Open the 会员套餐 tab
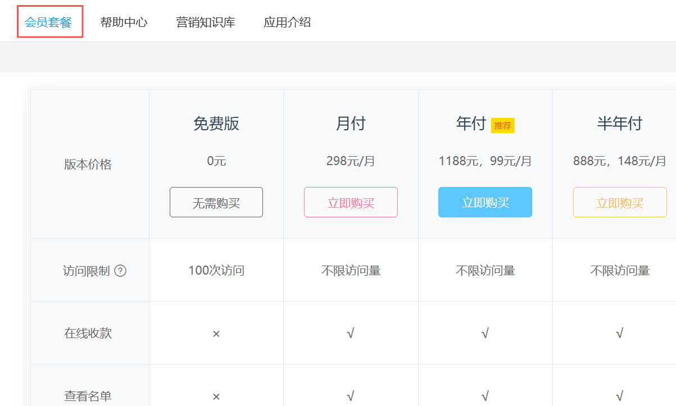 pyautogui.click(x=48, y=22)
